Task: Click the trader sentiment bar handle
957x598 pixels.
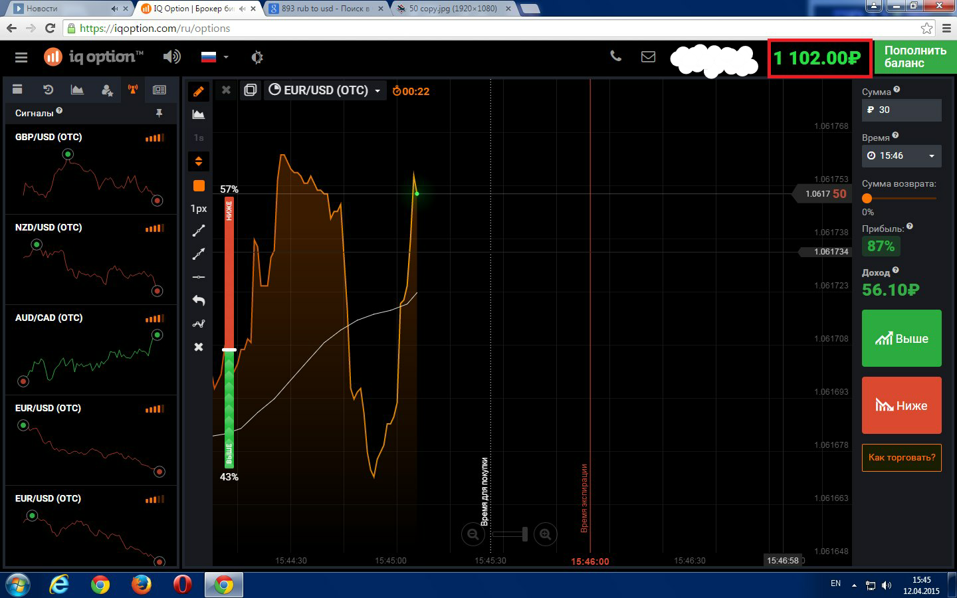Action: click(x=229, y=349)
